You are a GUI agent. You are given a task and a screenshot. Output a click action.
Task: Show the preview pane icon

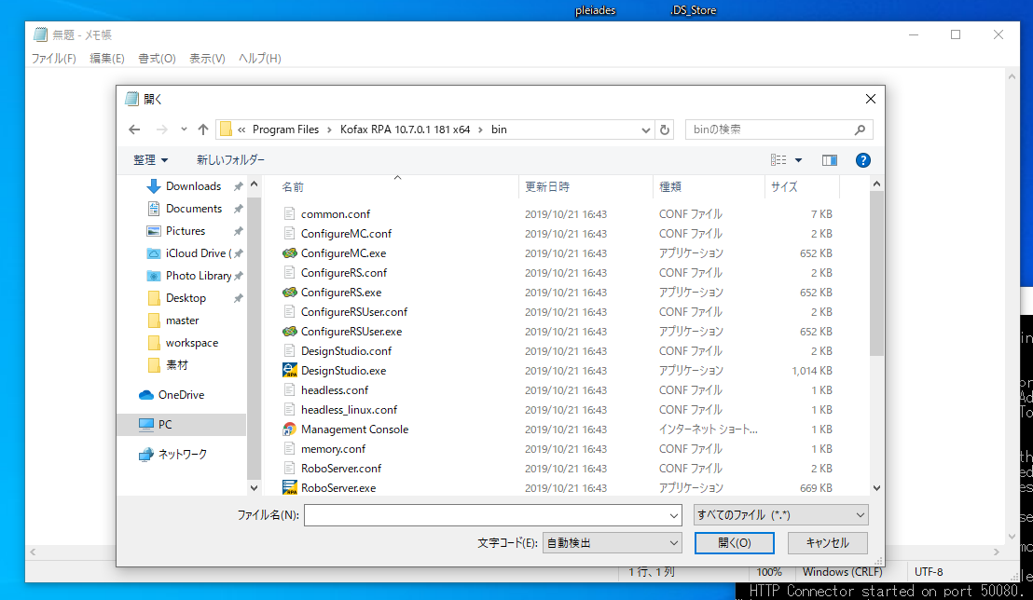[829, 159]
